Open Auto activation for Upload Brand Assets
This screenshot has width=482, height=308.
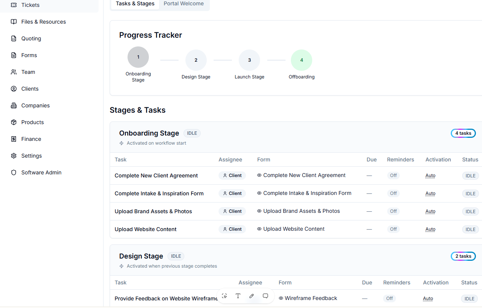coord(430,211)
